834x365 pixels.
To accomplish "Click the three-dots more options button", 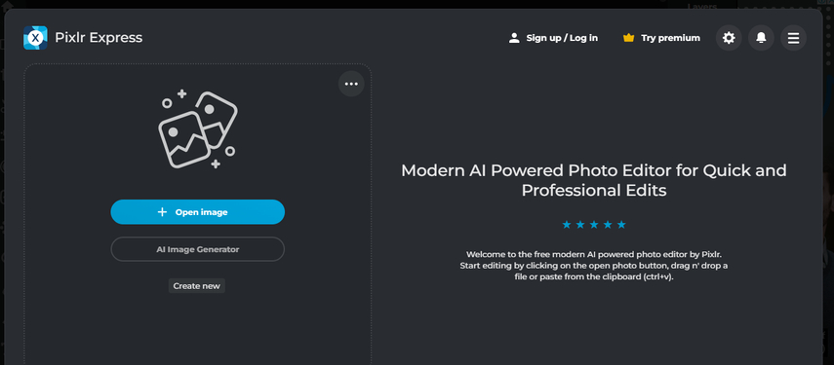I will [351, 84].
